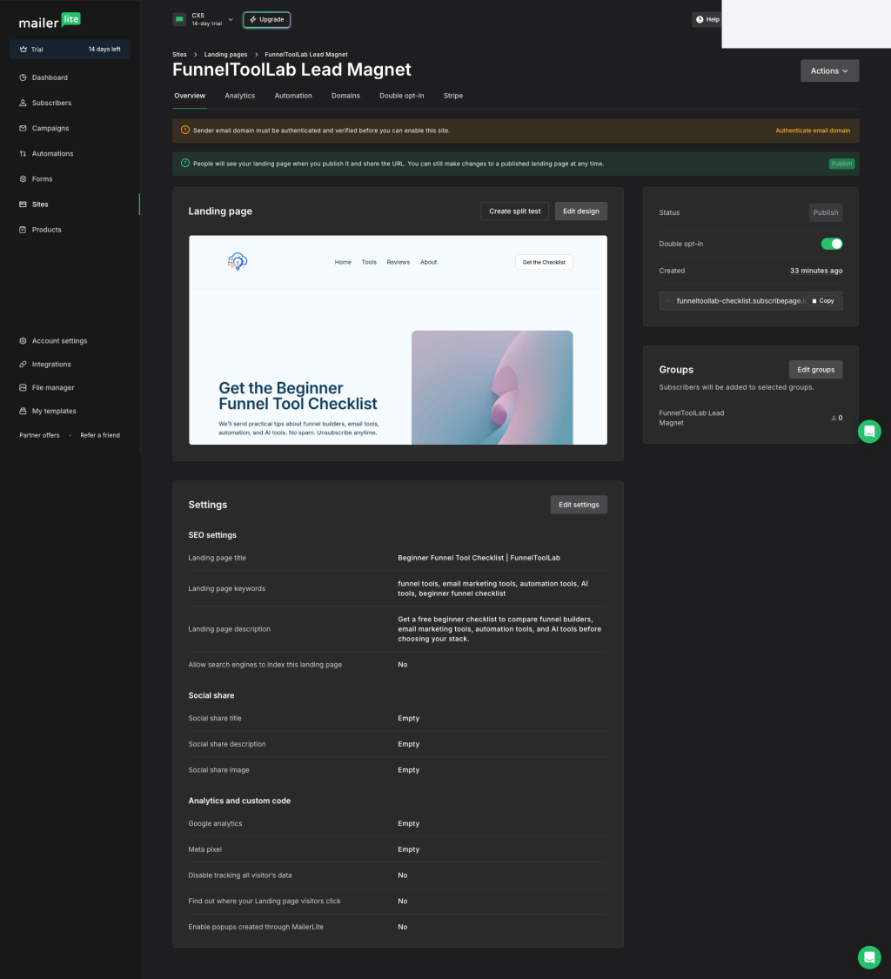The width and height of the screenshot is (891, 979).
Task: Click Sites in the breadcrumb
Action: coord(179,54)
